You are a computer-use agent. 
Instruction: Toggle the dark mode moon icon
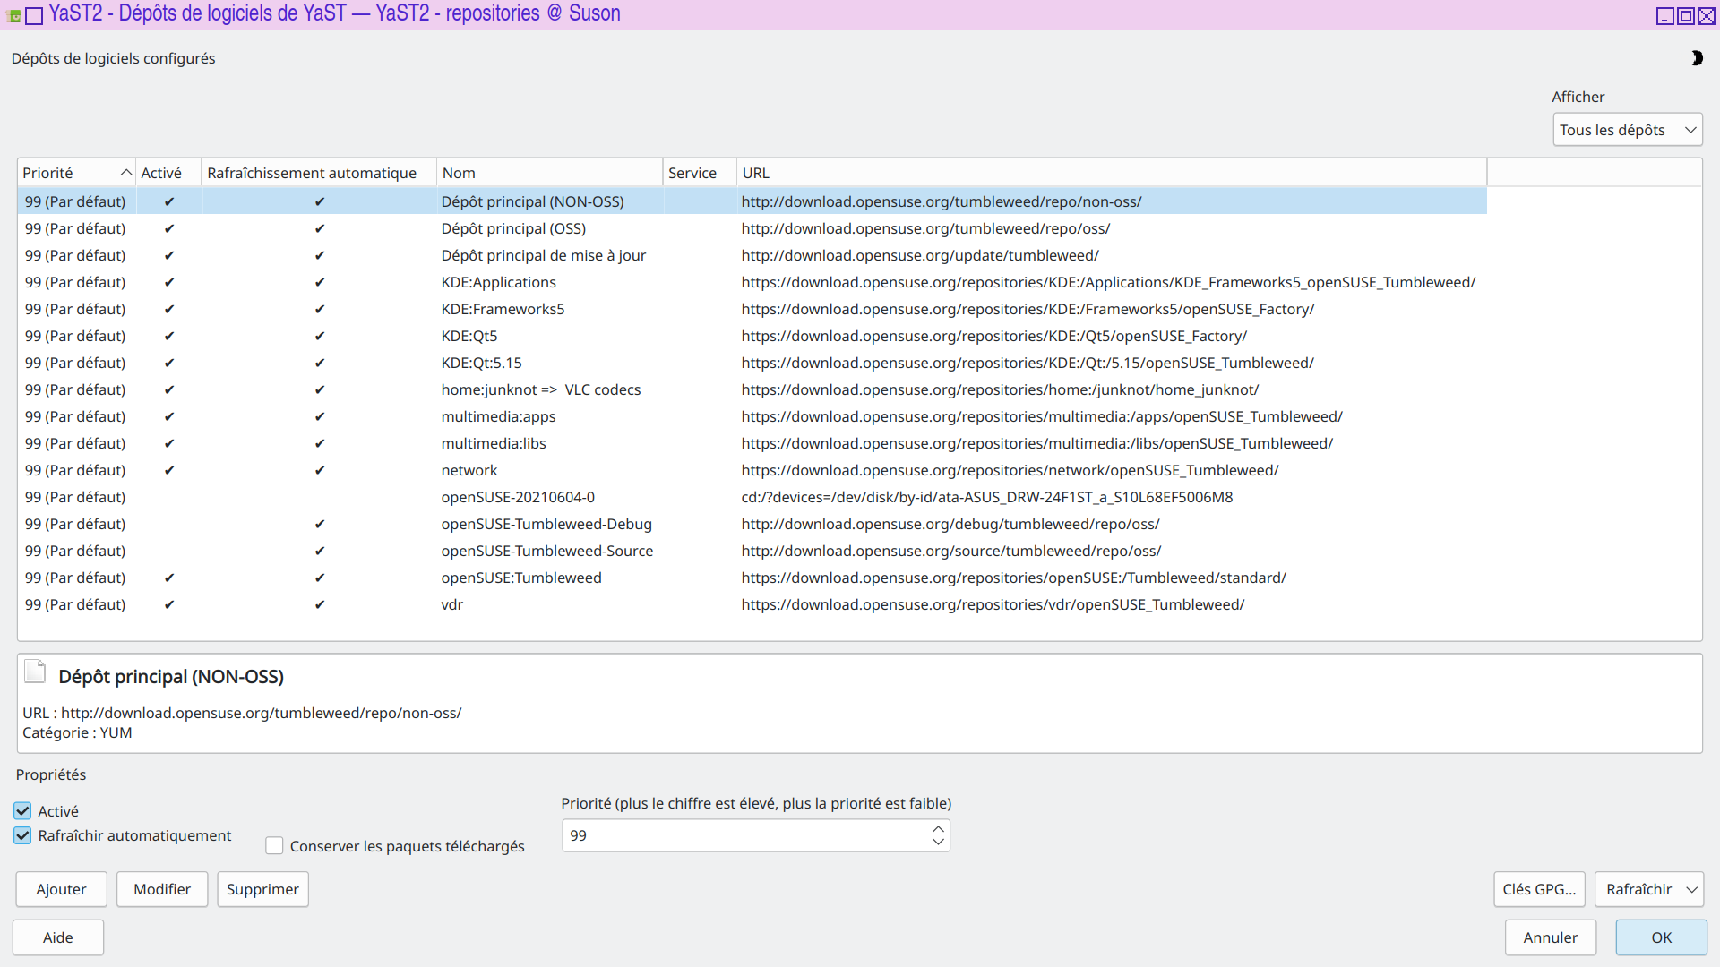pos(1696,58)
